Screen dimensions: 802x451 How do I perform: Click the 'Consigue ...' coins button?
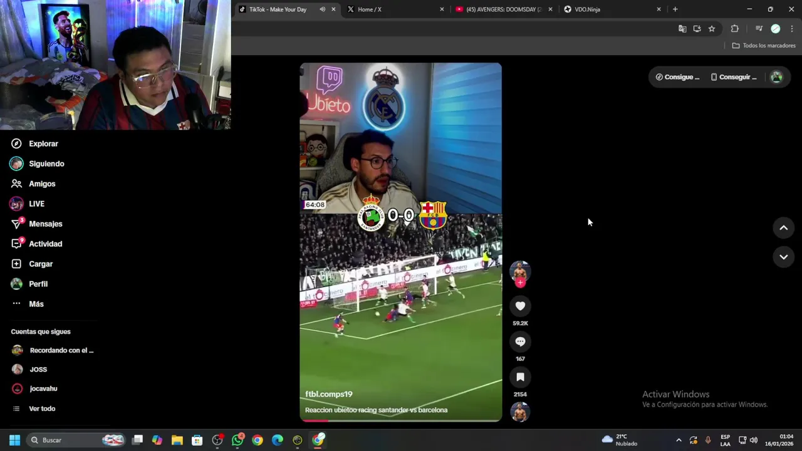[677, 77]
